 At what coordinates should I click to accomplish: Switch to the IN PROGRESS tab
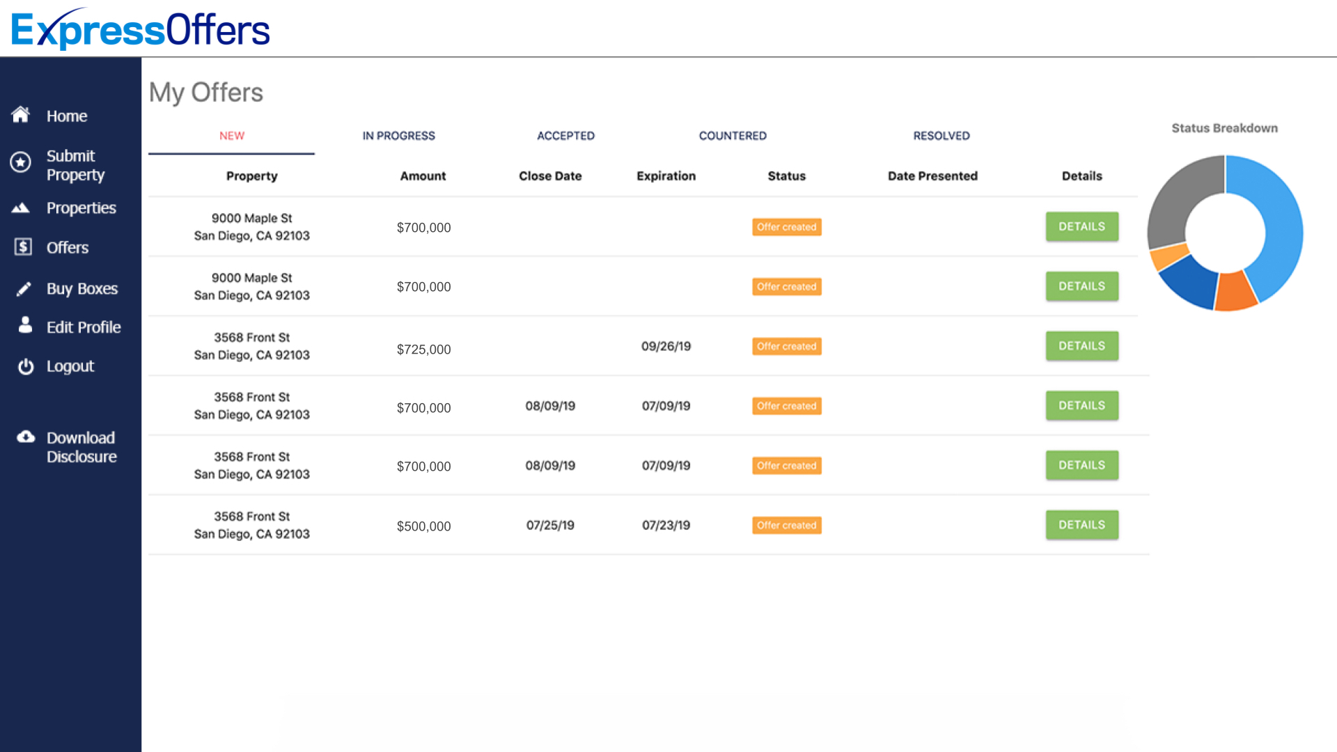point(398,136)
